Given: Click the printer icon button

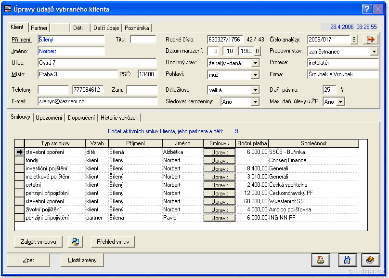Looking at the screenshot, I should coord(320,260).
